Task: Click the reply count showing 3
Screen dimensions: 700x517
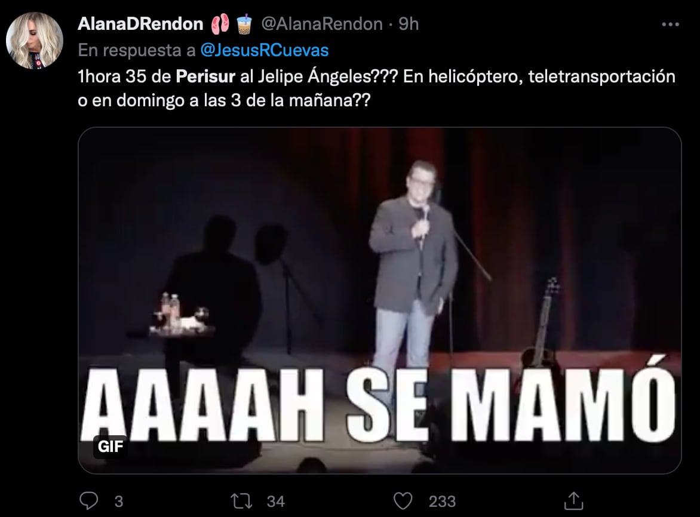Action: [x=118, y=501]
